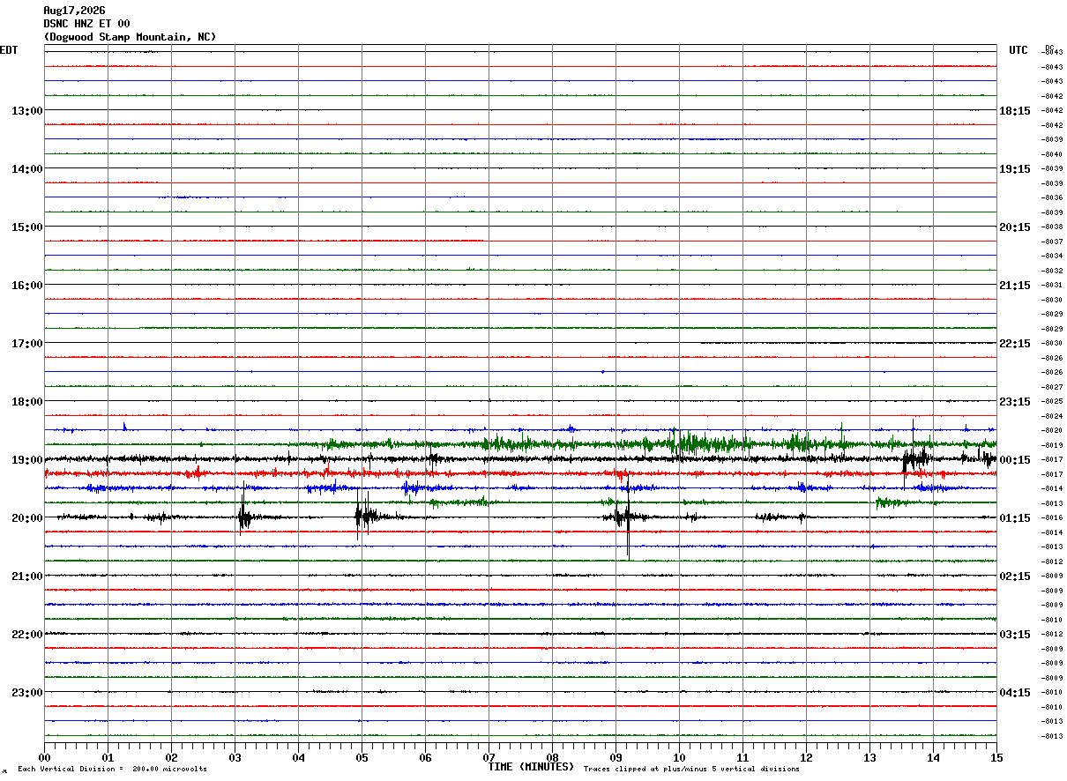Select the 00:15 UTC time label
The image size is (1067, 781).
[1014, 460]
